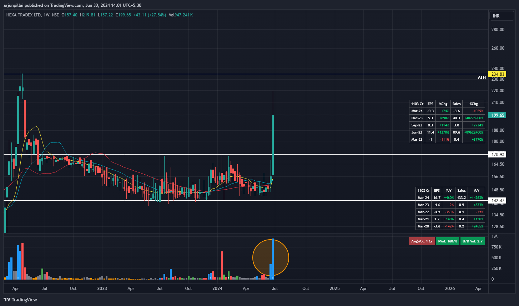Click the +3770% sales change cell
The image size is (519, 306).
pos(473,139)
